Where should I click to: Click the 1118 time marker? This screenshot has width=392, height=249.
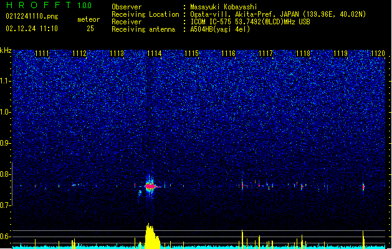pos(303,54)
